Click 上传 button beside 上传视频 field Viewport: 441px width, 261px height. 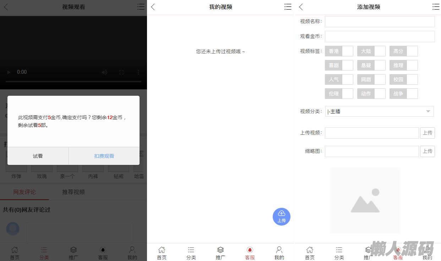(427, 133)
